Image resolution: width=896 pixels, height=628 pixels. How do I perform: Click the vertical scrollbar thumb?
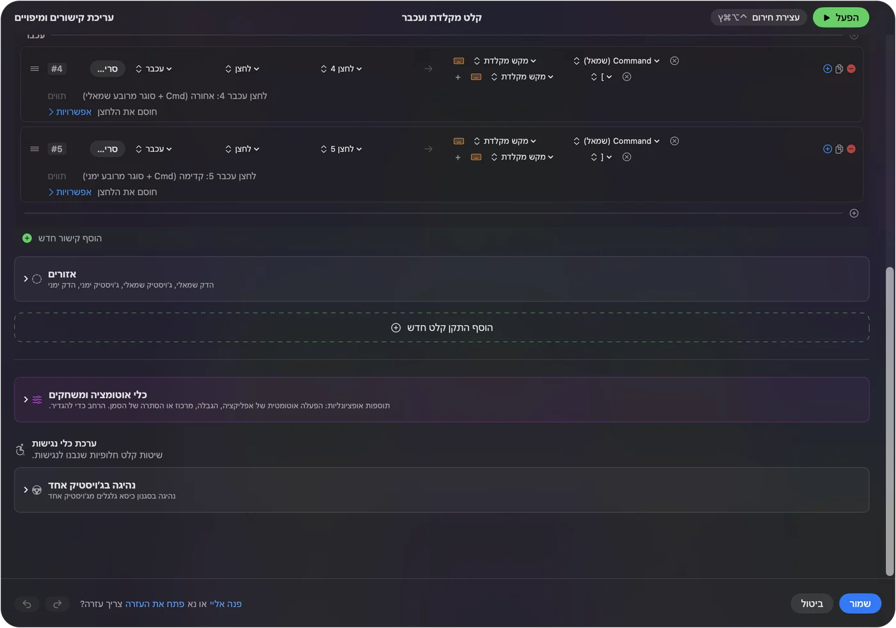click(889, 422)
